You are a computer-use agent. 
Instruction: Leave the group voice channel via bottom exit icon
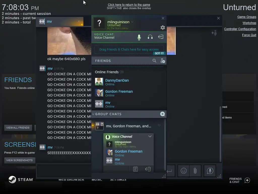148,169
